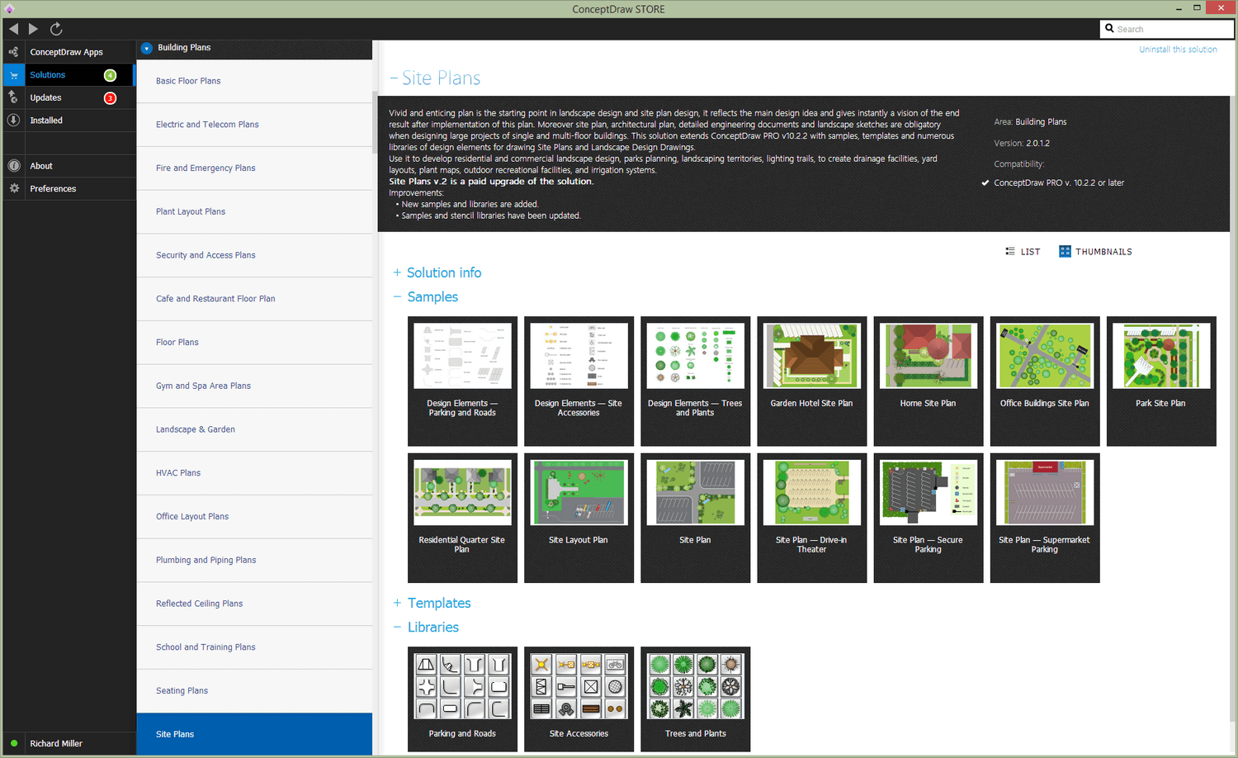This screenshot has width=1238, height=758.
Task: Open Site Plan Secure Parking sample
Action: pos(928,518)
